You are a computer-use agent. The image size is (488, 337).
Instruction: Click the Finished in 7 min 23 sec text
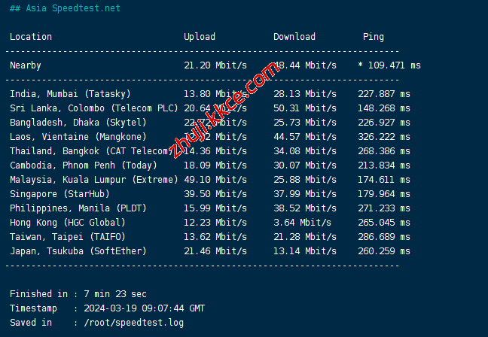coord(78,294)
